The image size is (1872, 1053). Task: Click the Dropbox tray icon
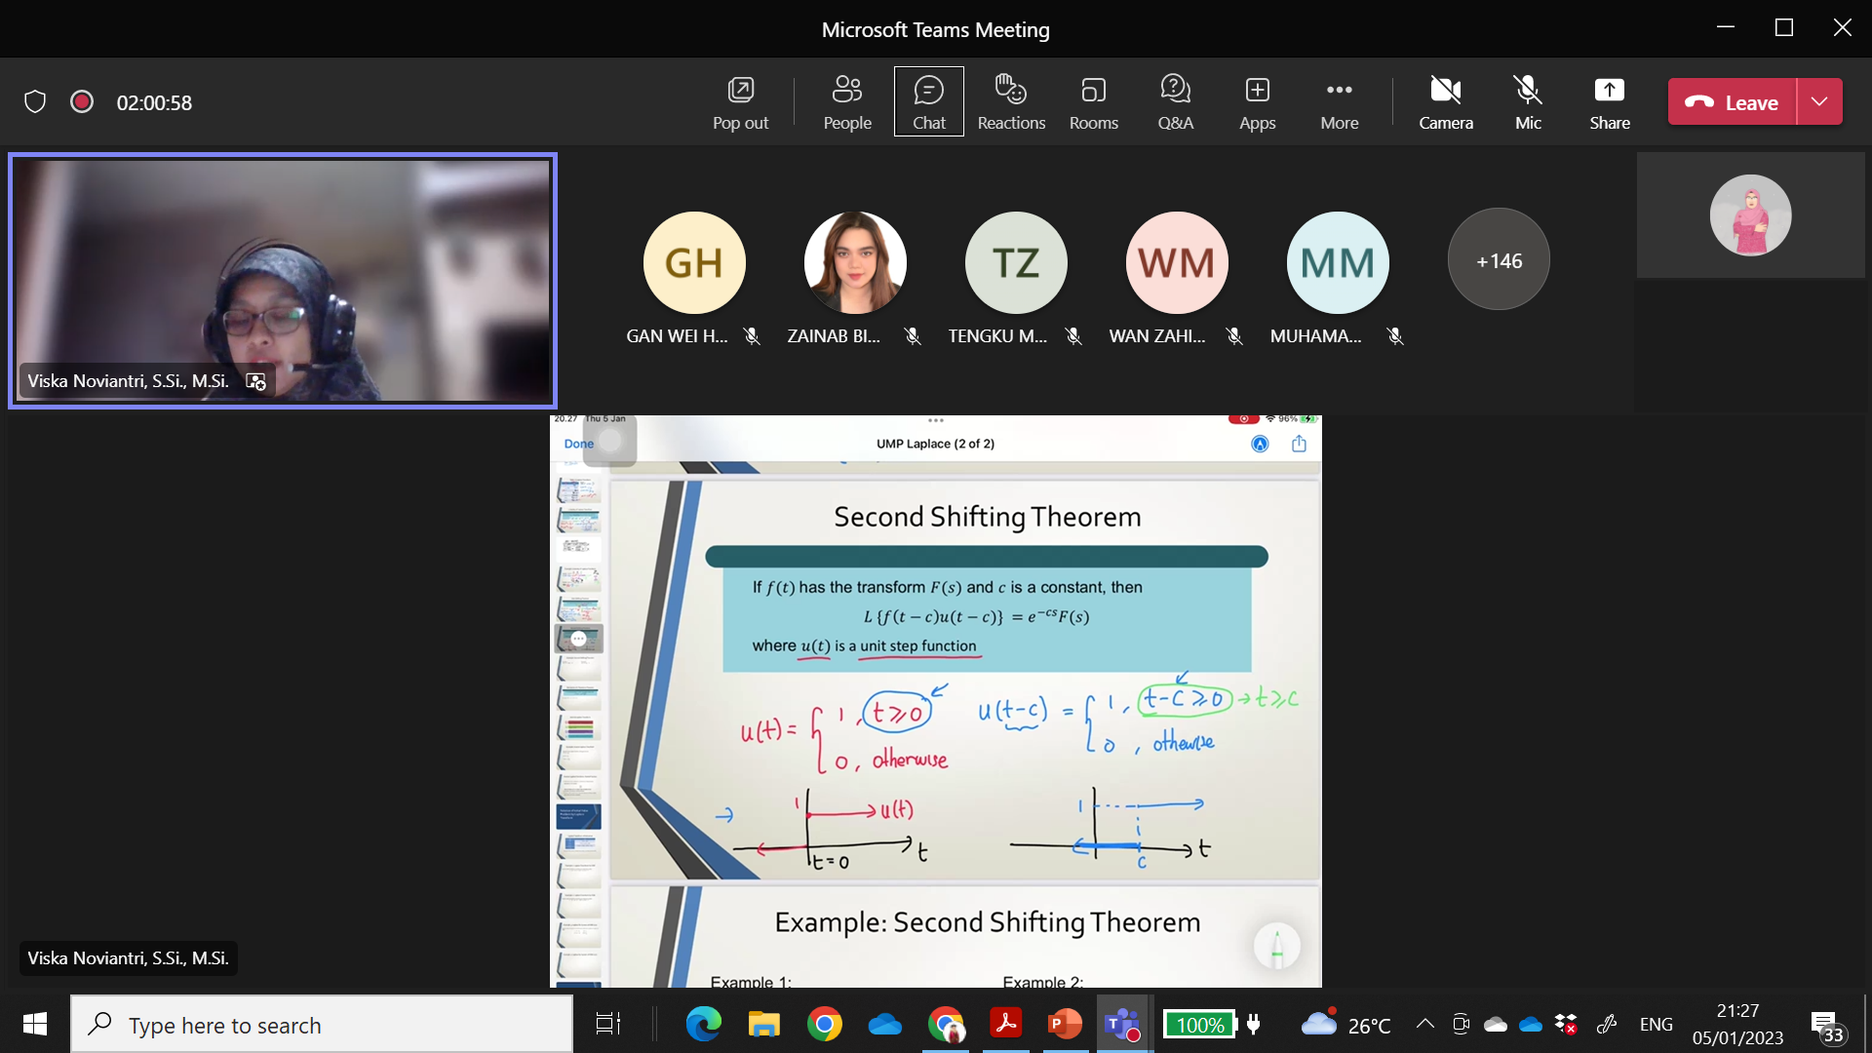point(1566,1024)
